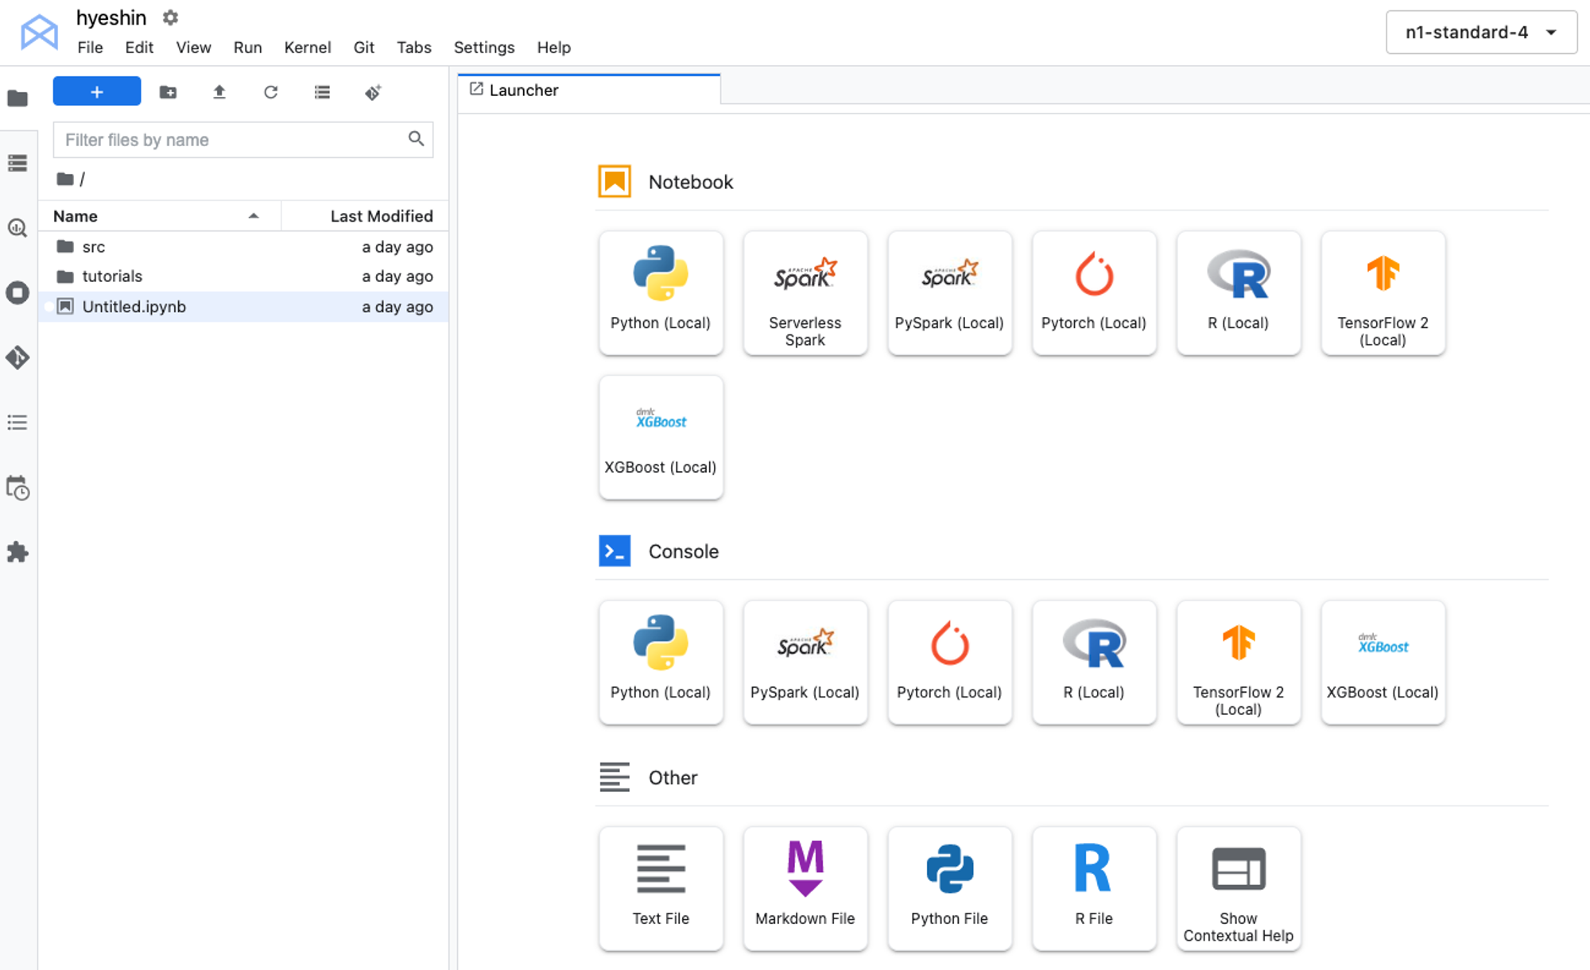This screenshot has width=1590, height=970.
Task: Click the new folder icon in file toolbar
Action: (168, 92)
